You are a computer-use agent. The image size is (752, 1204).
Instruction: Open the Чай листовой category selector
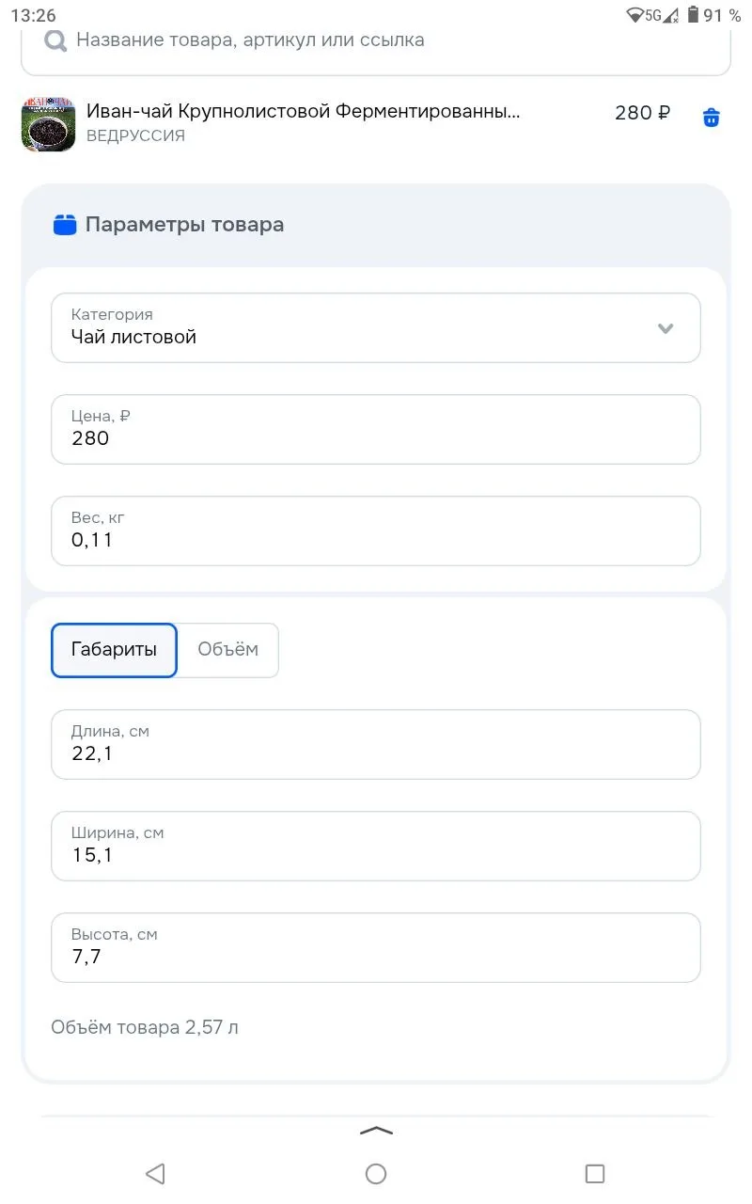(x=376, y=327)
